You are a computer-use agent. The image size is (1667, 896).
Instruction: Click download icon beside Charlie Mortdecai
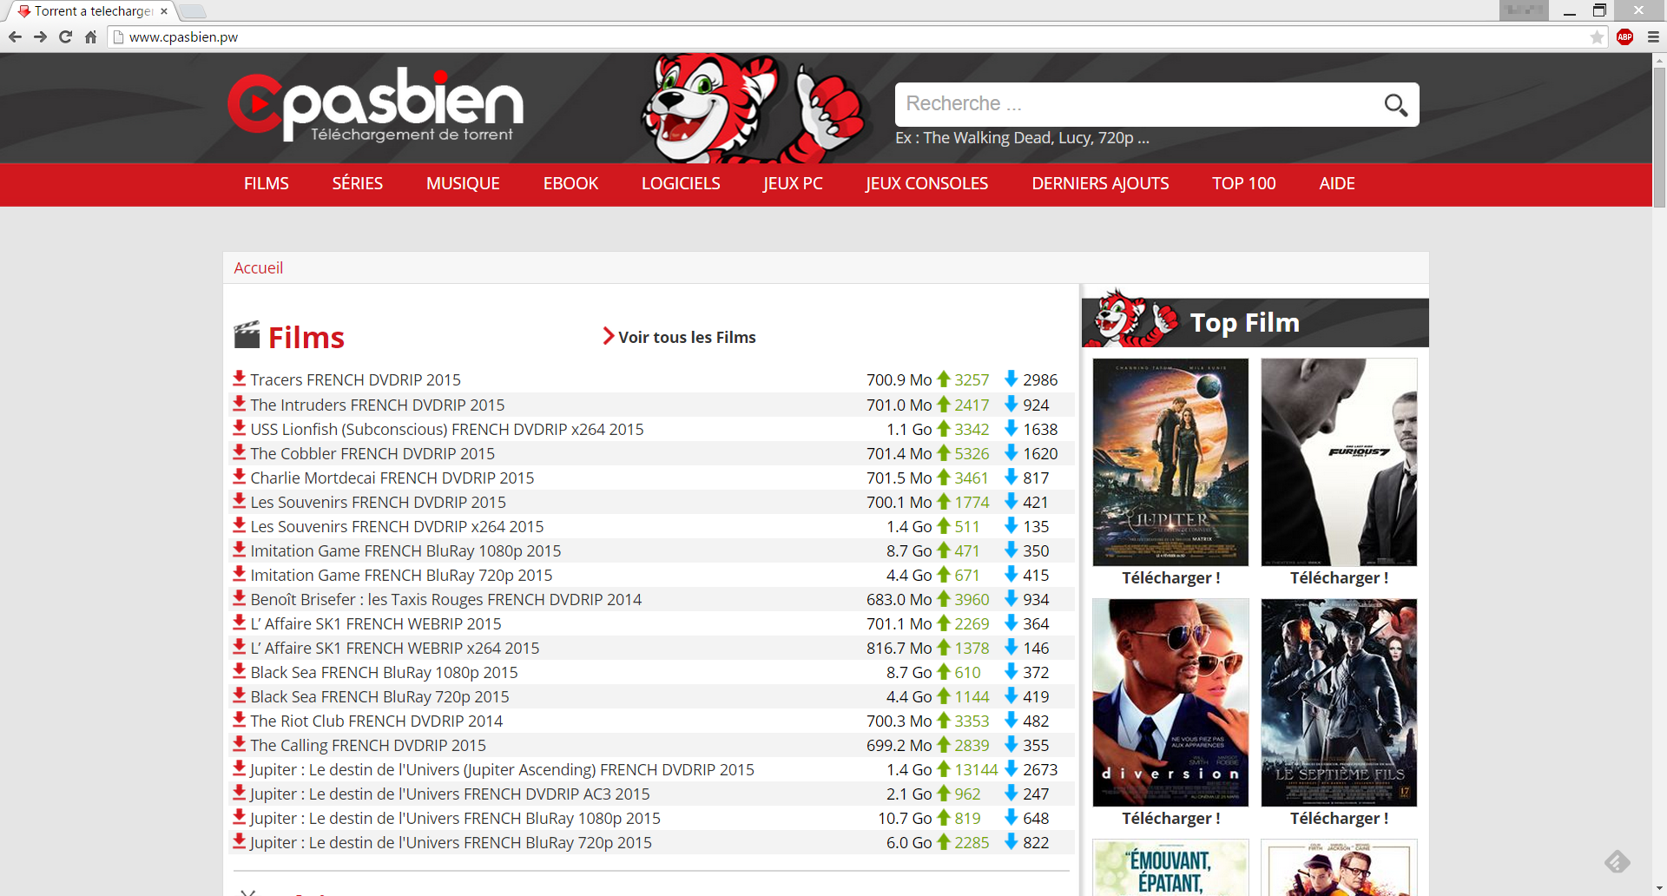tap(240, 477)
